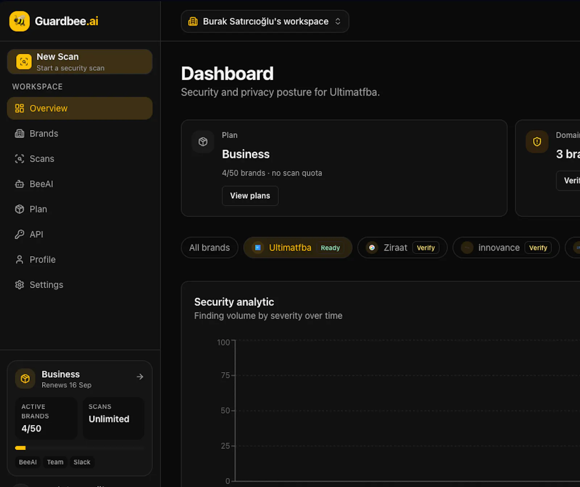Click the Guardbee.ai brand name
The width and height of the screenshot is (580, 487).
[x=67, y=21]
